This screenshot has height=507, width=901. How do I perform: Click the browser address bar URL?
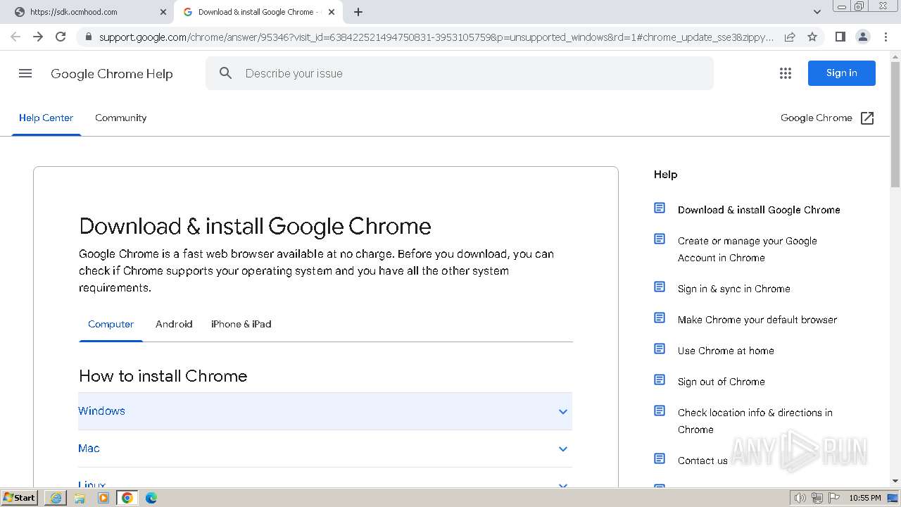436,37
